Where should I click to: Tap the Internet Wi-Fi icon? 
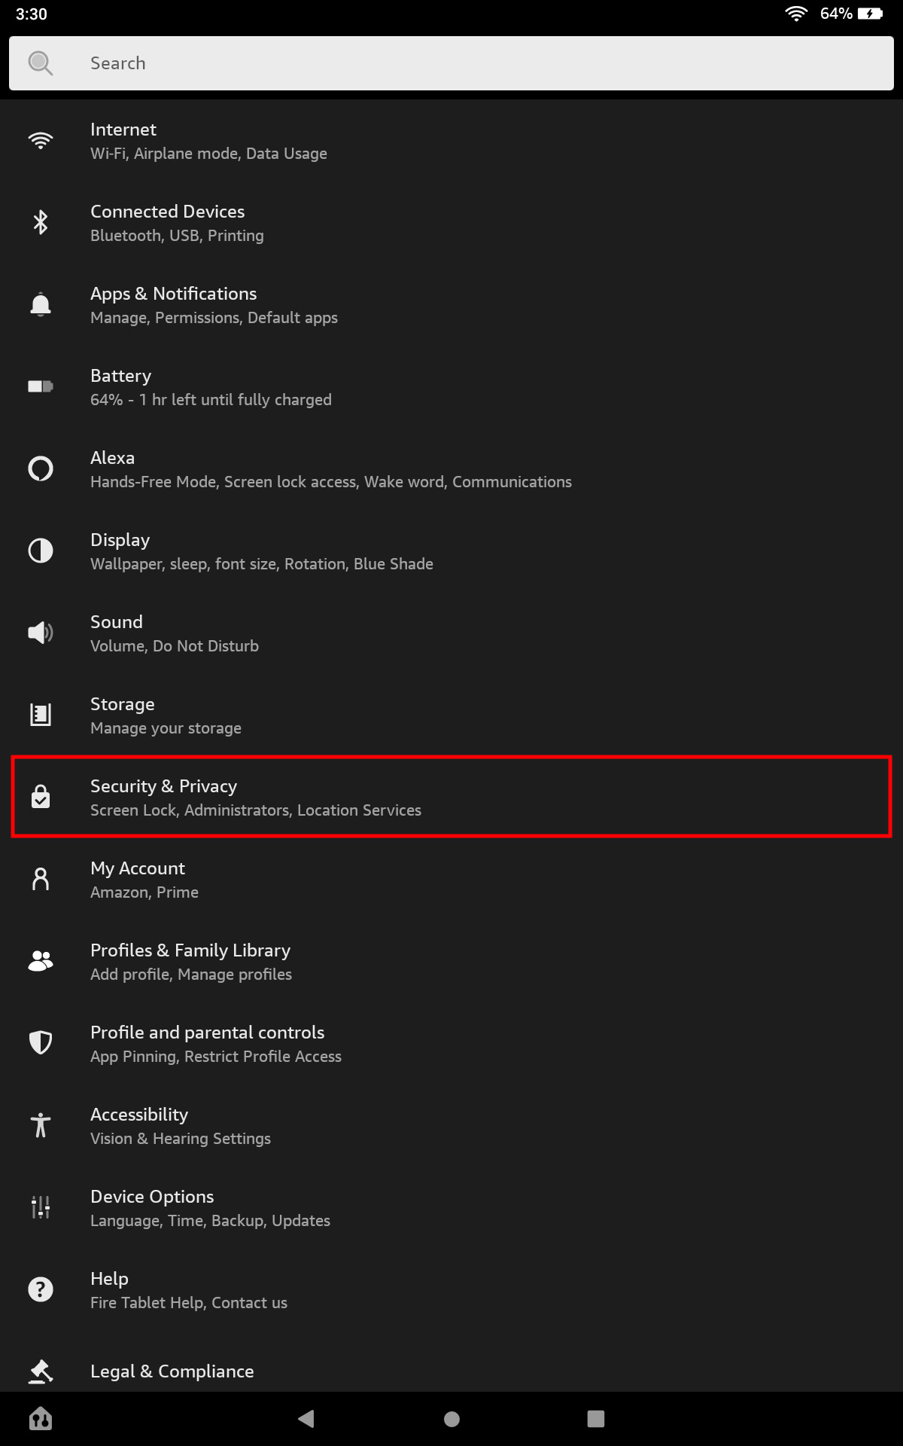pos(41,141)
